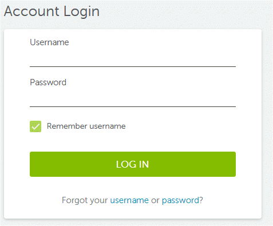Uncheck the Remember username checkbox

pos(35,126)
